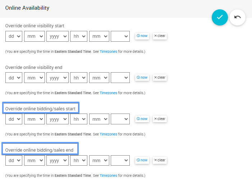Click the teal checkmark save button
This screenshot has width=252, height=184.
tap(220, 17)
